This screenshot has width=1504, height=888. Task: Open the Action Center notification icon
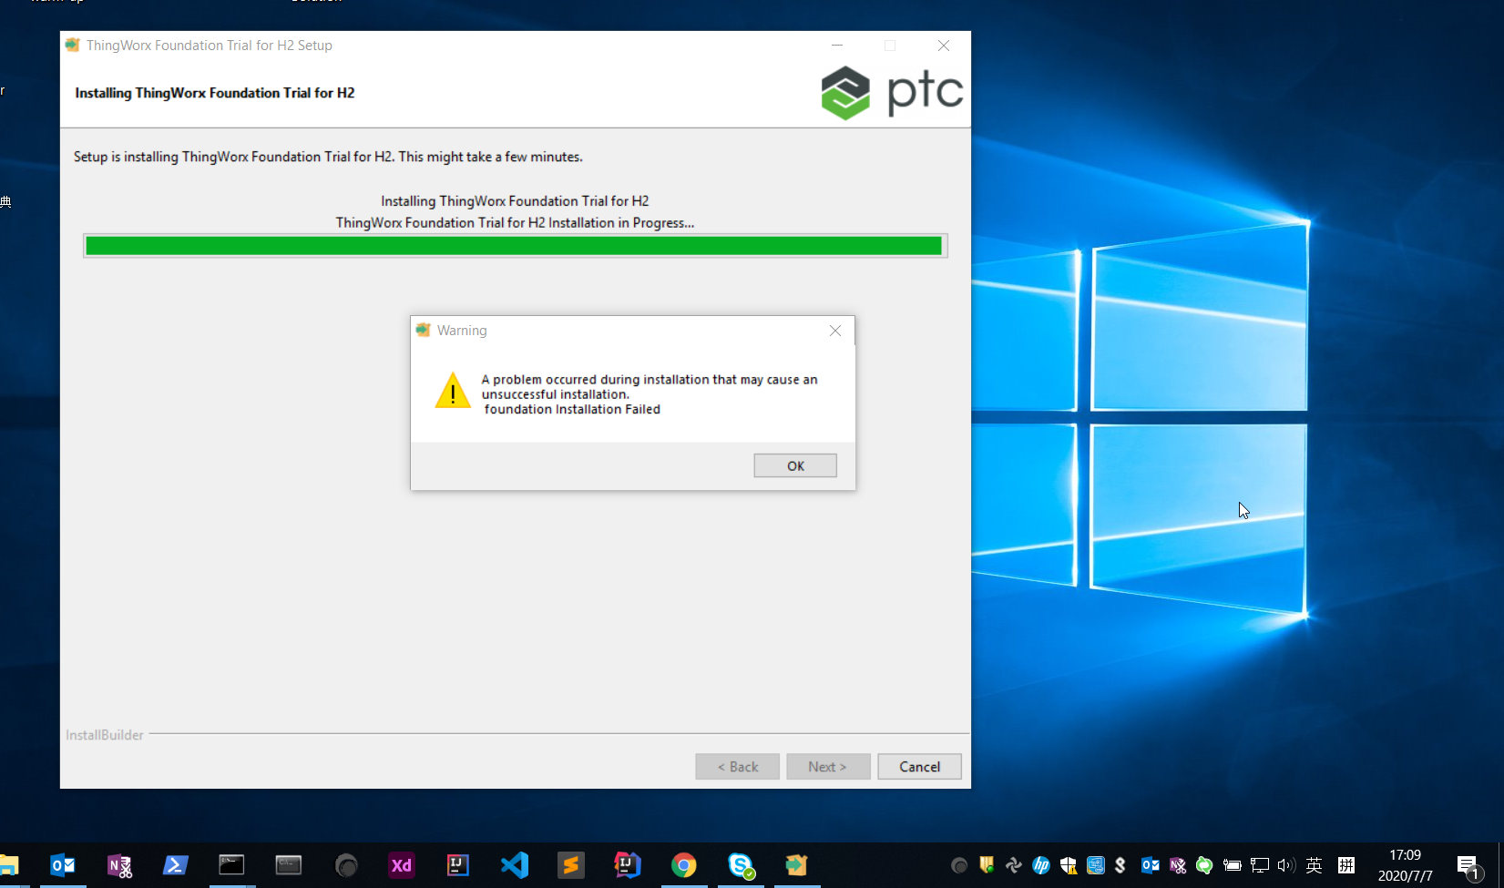[1469, 865]
